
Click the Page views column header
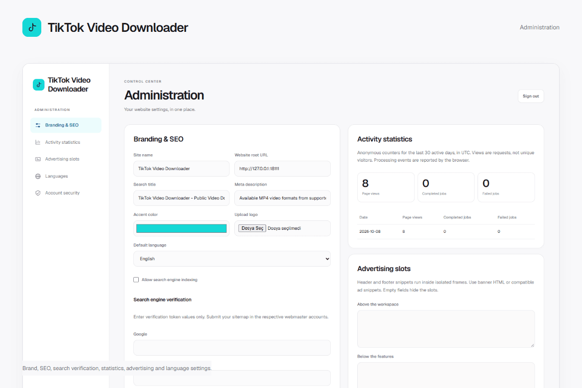(x=412, y=217)
